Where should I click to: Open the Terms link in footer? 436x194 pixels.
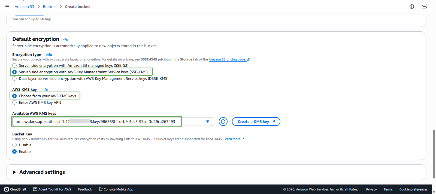[x=388, y=189]
